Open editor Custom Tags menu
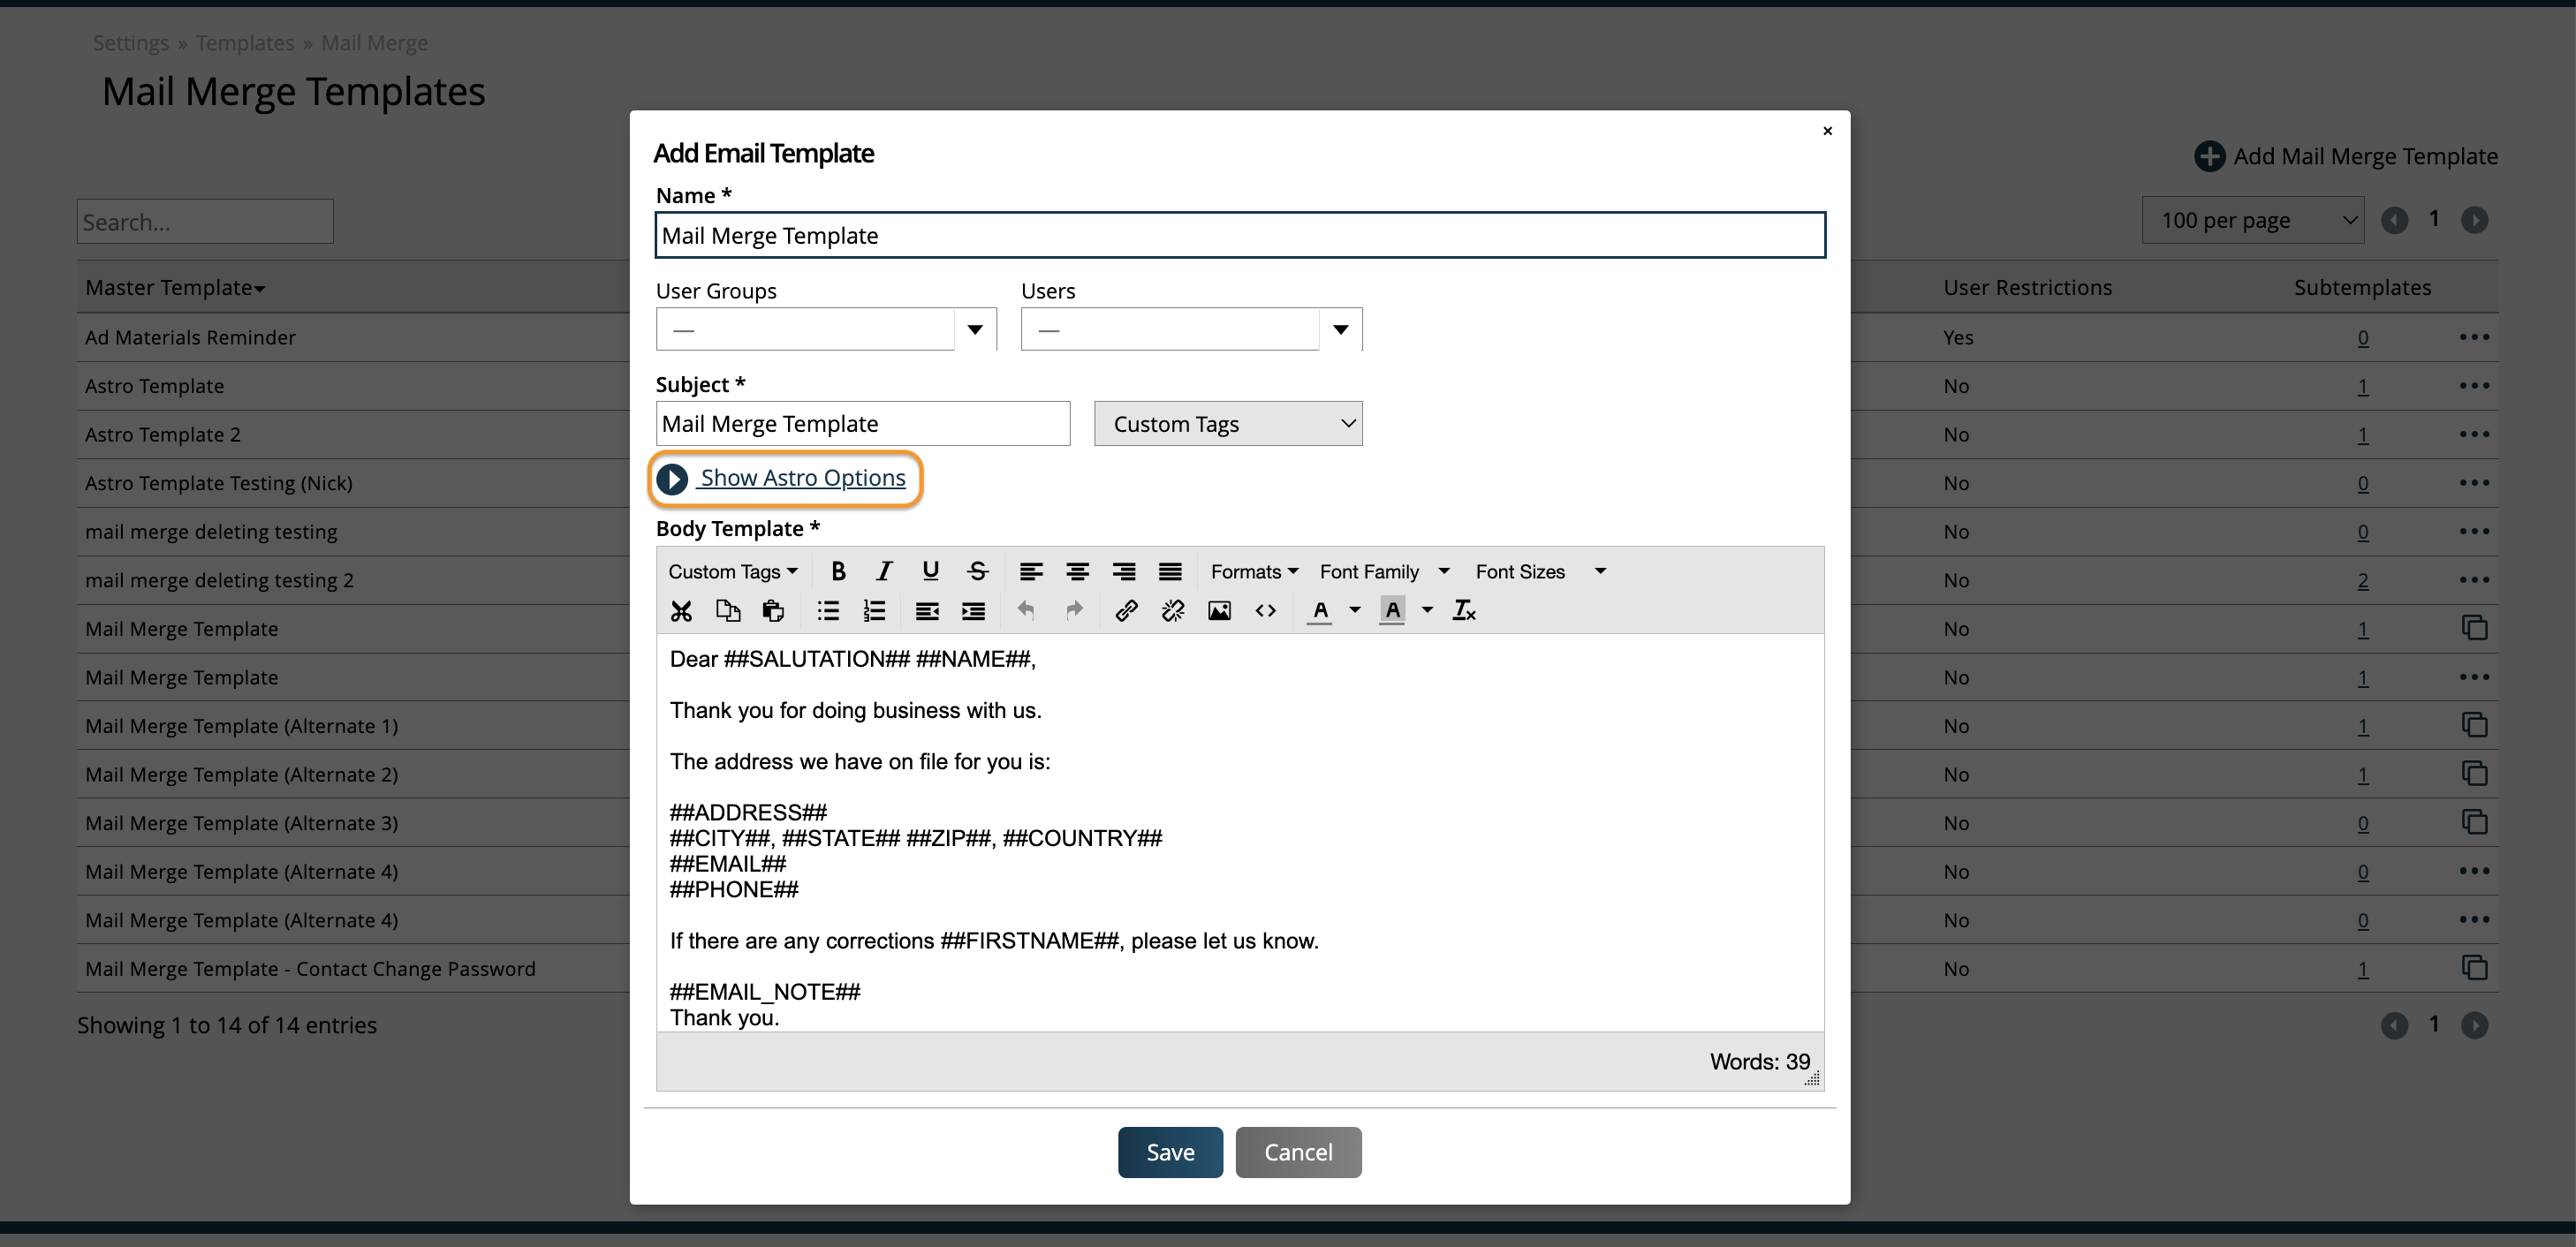Image resolution: width=2576 pixels, height=1247 pixels. tap(733, 571)
